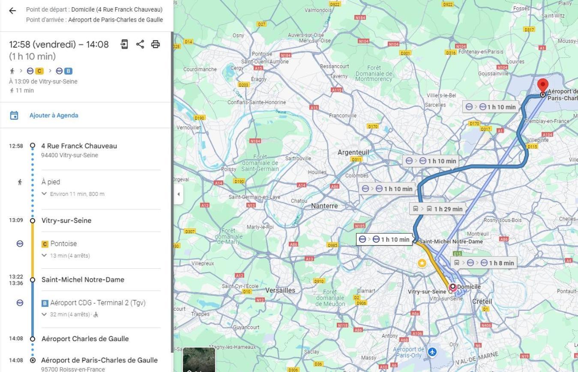Click the '1 h 10 min' label near Sarcelles
This screenshot has height=372, width=578.
click(491, 107)
